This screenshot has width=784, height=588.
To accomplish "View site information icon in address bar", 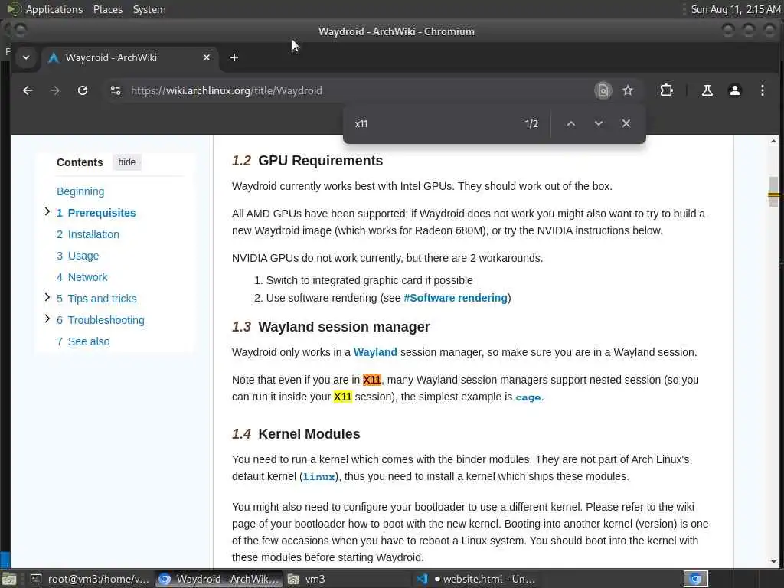I will click(x=116, y=90).
